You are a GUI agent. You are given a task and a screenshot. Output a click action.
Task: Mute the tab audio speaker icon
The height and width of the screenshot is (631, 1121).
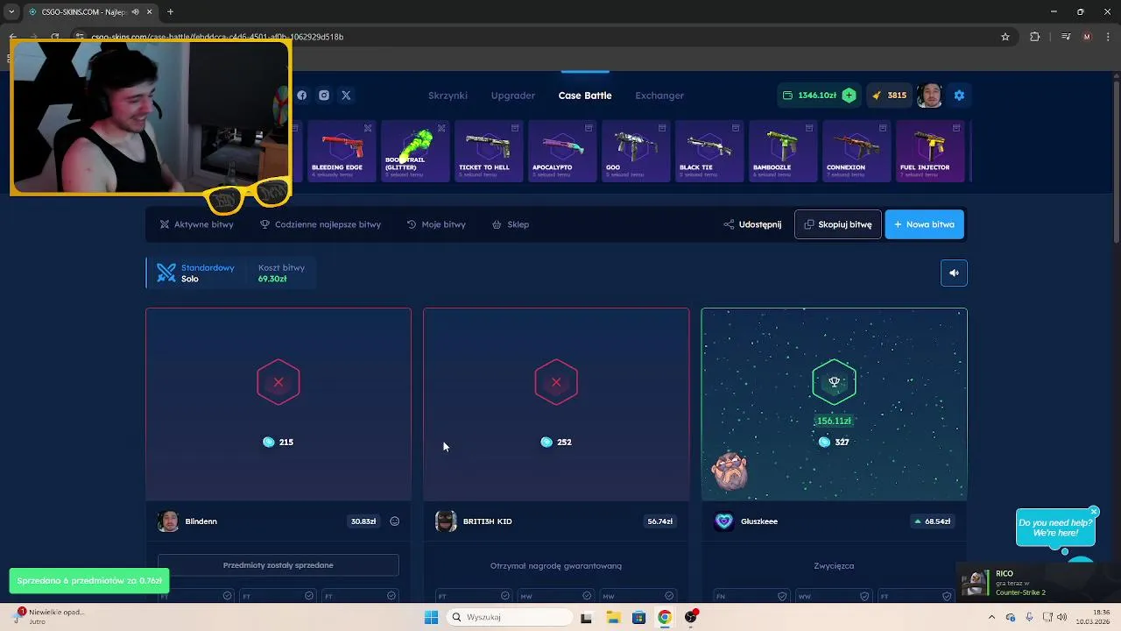click(x=134, y=12)
